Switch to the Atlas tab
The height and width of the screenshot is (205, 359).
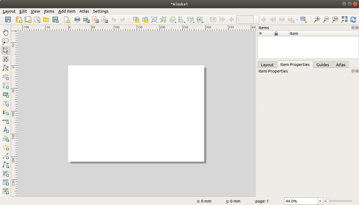coord(341,65)
